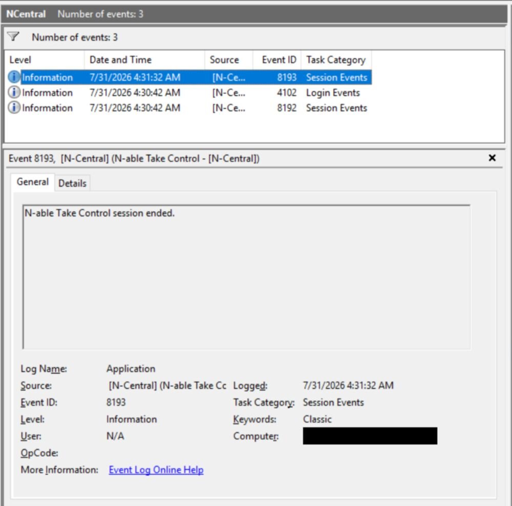Click the filter funnel icon
The height and width of the screenshot is (506, 512).
(x=13, y=36)
